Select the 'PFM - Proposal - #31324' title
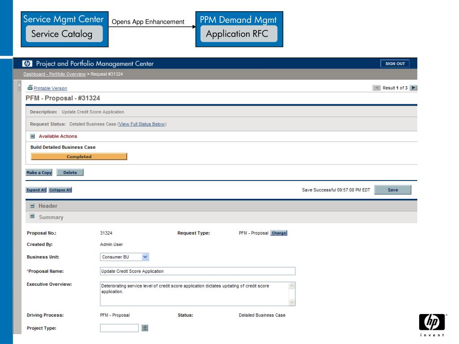 (63, 98)
